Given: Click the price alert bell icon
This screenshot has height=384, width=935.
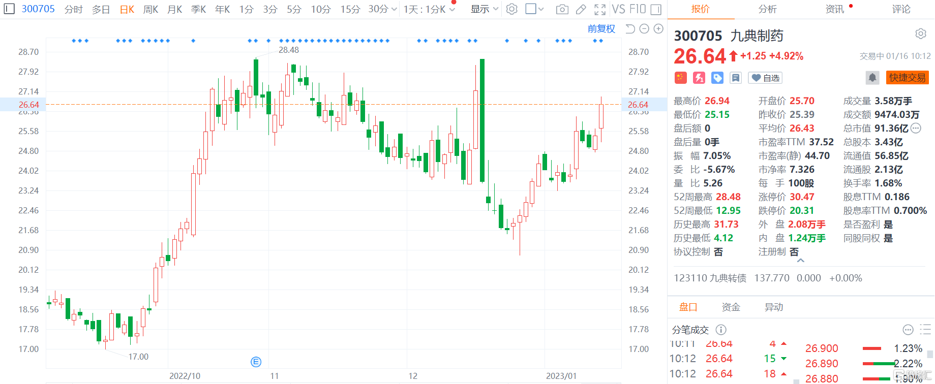Looking at the screenshot, I should [872, 78].
